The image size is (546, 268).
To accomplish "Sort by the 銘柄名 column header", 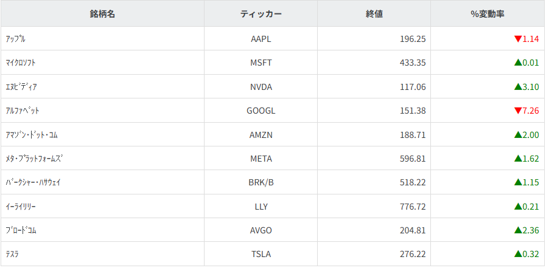I will pyautogui.click(x=102, y=14).
